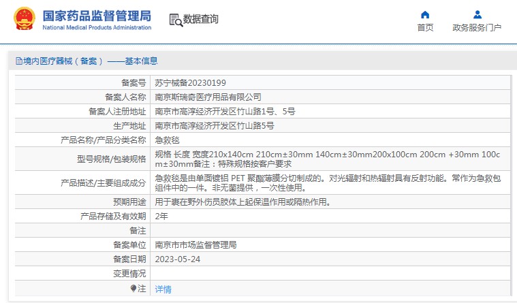Click the 产品描述/主要组成成分 label
Viewport: 517px width, 303px height.
click(104, 182)
